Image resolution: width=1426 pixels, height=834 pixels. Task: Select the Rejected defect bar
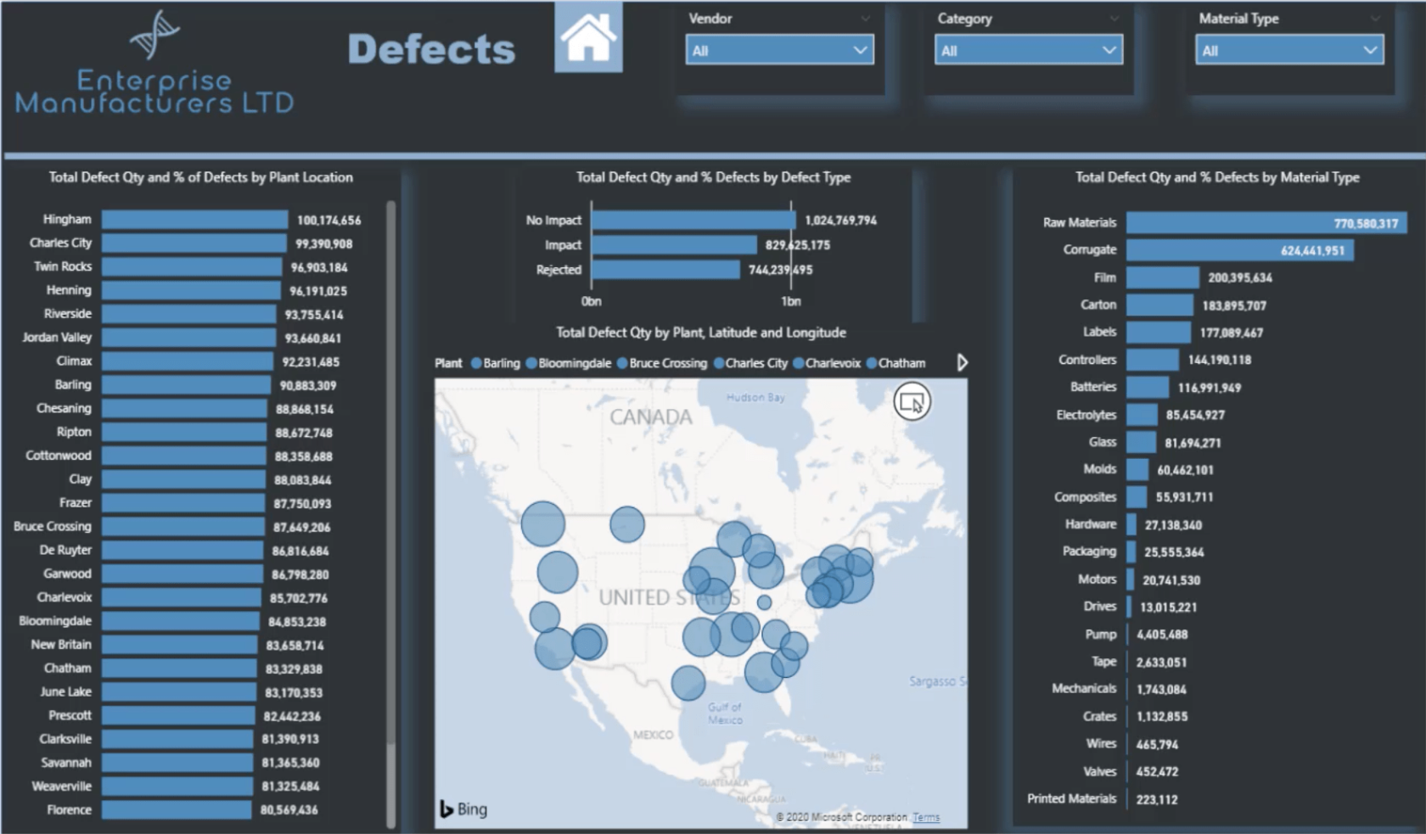point(665,270)
